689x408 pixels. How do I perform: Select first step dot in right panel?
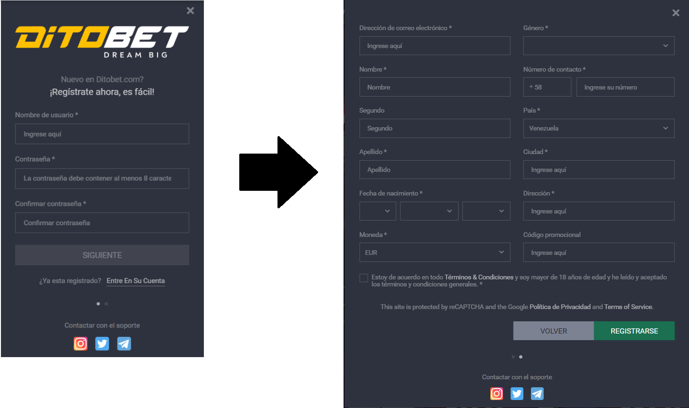pyautogui.click(x=513, y=357)
